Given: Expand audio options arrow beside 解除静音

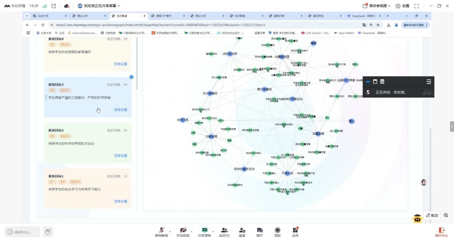Looking at the screenshot, I should tap(170, 231).
